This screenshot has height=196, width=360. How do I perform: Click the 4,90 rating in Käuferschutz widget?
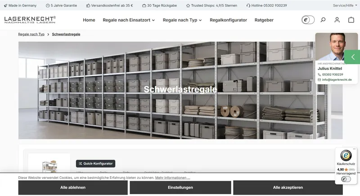pyautogui.click(x=341, y=170)
